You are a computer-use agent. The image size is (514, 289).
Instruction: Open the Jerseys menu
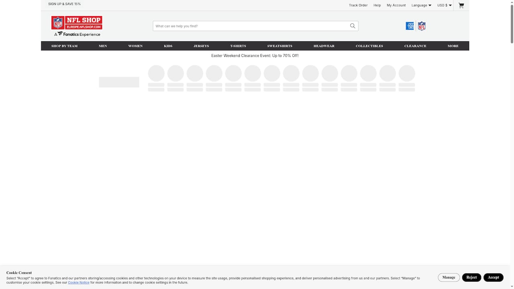[201, 46]
